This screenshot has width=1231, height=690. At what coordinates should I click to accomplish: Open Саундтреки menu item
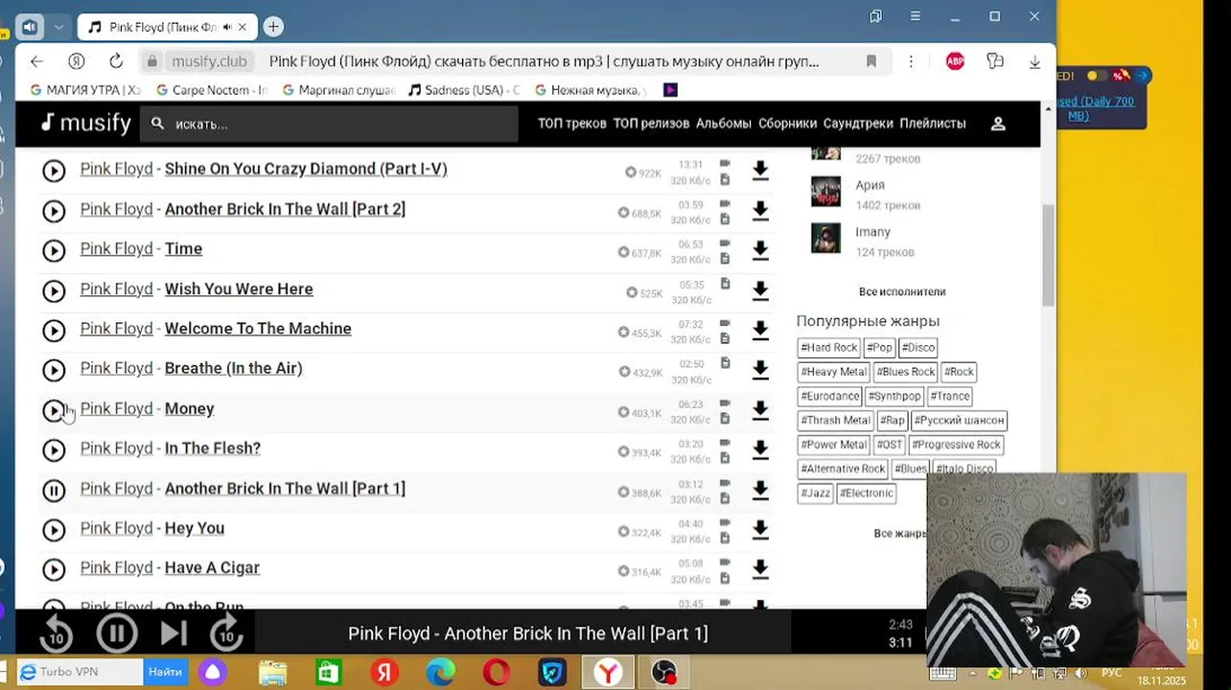[858, 124]
